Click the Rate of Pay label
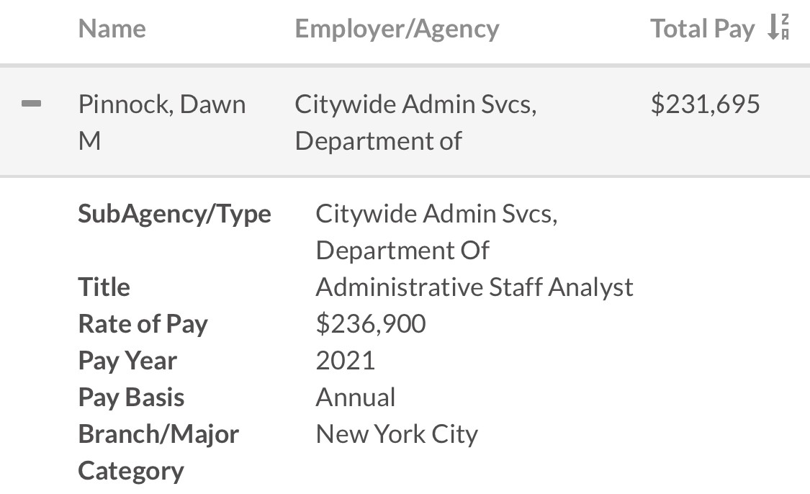Viewport: 810px width, 494px height. (x=143, y=324)
